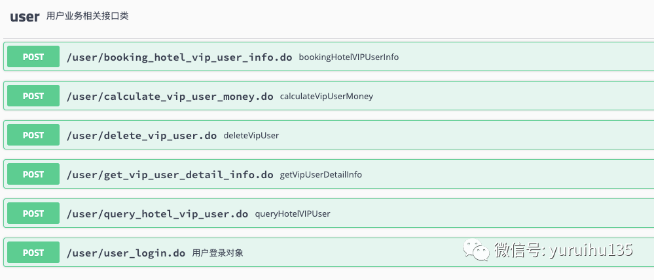This screenshot has height=280, width=654.
Task: Expand the /user/booking_hotel_vip_user_info.do path
Action: click(x=179, y=57)
